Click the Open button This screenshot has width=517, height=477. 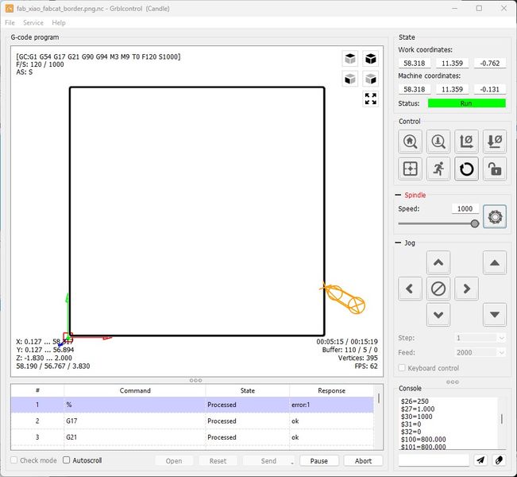click(174, 461)
